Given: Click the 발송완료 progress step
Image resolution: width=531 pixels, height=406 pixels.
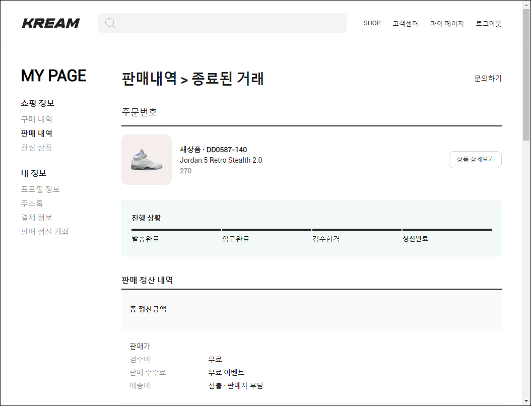Looking at the screenshot, I should pos(145,239).
